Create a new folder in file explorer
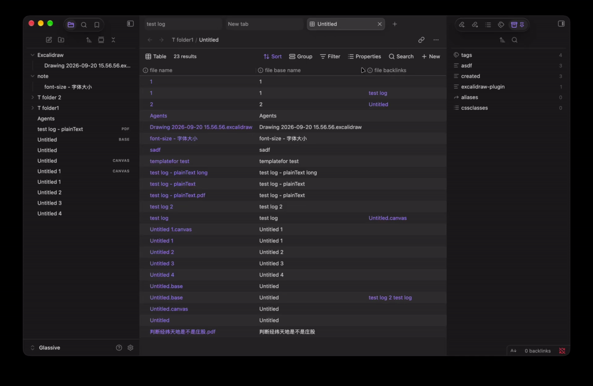 pos(61,40)
